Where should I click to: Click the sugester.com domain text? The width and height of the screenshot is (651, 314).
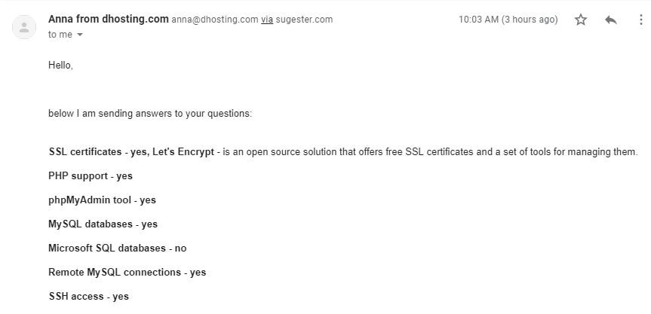[x=304, y=20]
